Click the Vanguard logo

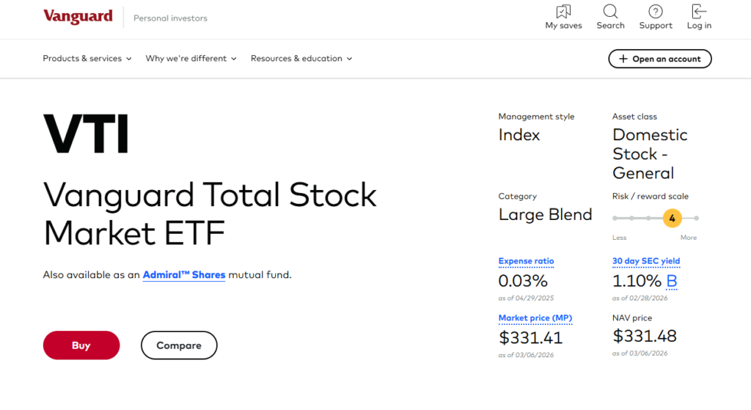78,17
